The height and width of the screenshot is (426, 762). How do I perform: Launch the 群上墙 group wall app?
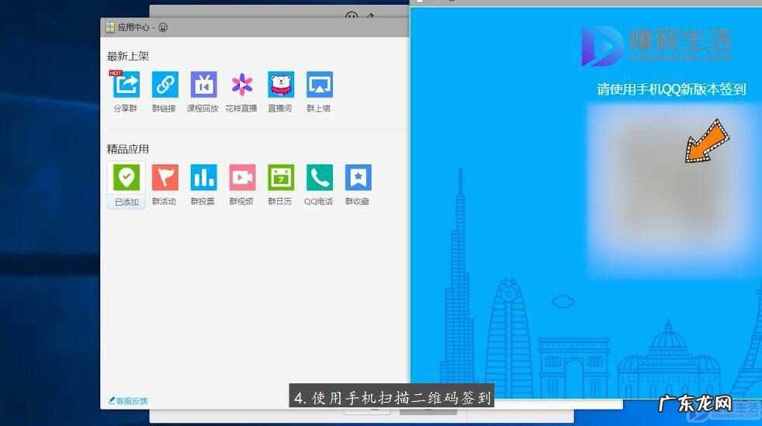click(x=319, y=85)
